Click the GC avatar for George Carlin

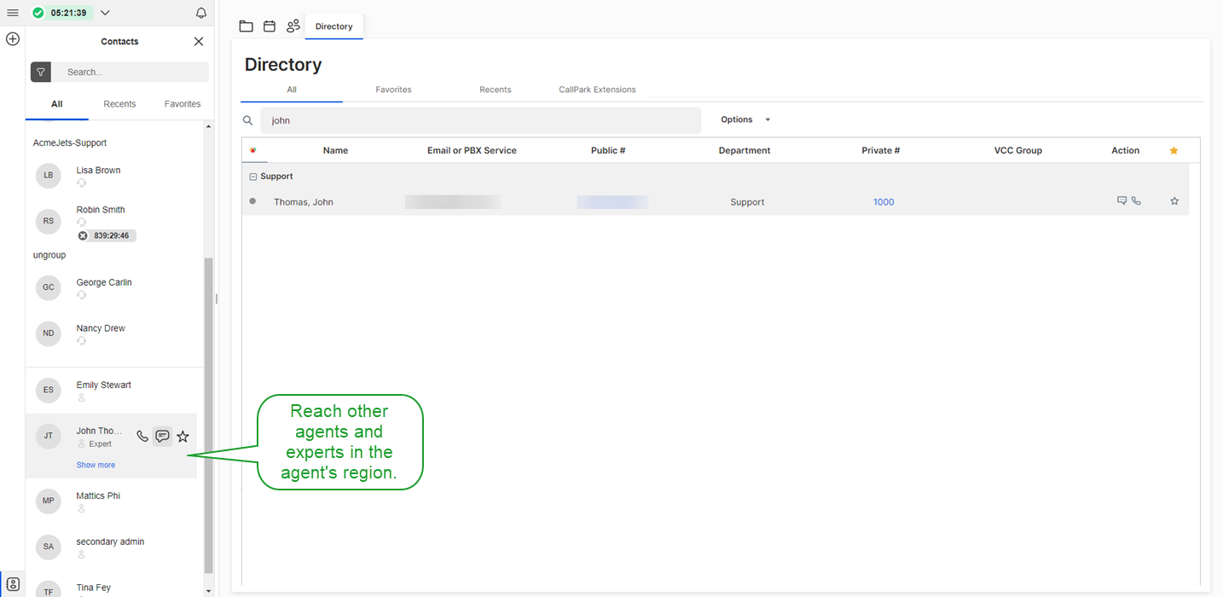pos(49,287)
